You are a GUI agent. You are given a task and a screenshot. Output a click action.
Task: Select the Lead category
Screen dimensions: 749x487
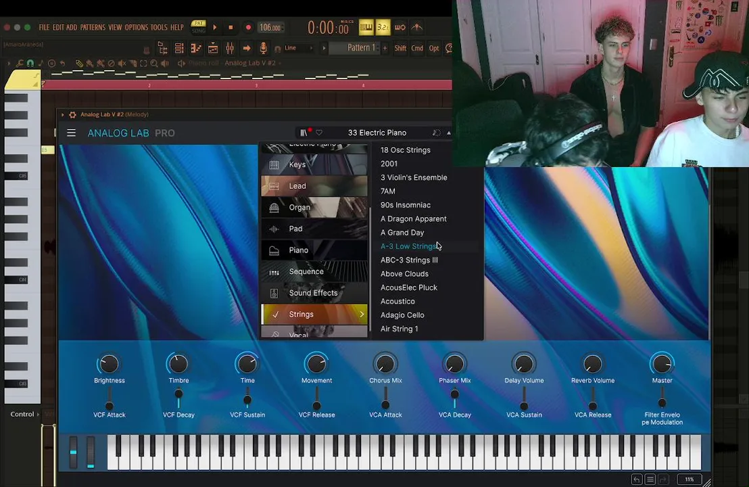[x=314, y=186]
